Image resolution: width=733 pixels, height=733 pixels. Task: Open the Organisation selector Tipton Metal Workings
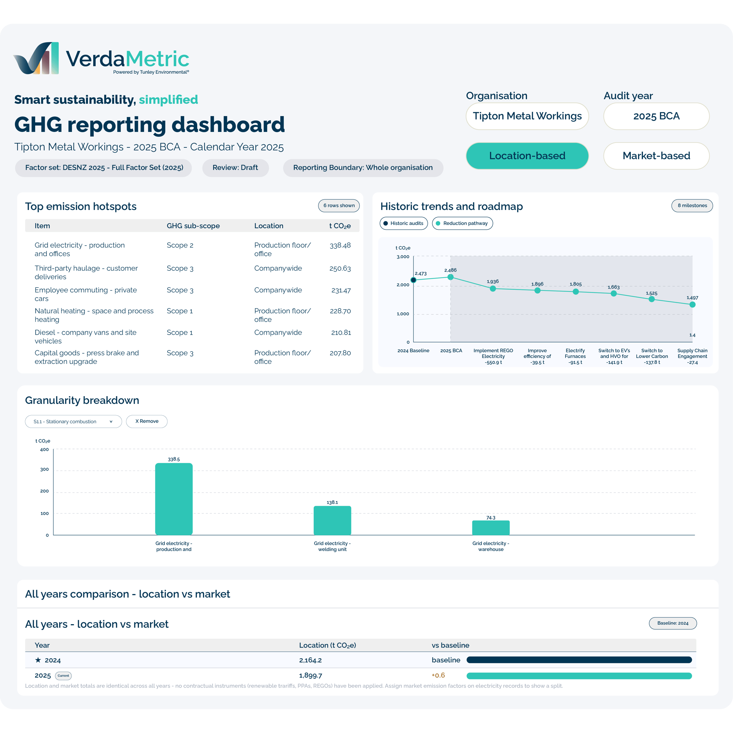tap(527, 116)
